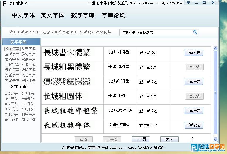227x154 pixels.
Task: Go to next page with 下一页
Action: click(141, 139)
